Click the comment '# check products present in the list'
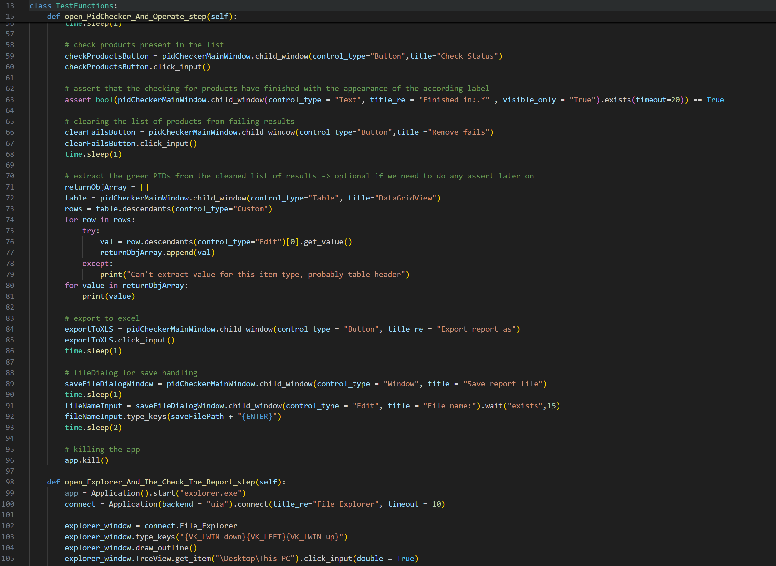This screenshot has height=566, width=776. pos(144,45)
